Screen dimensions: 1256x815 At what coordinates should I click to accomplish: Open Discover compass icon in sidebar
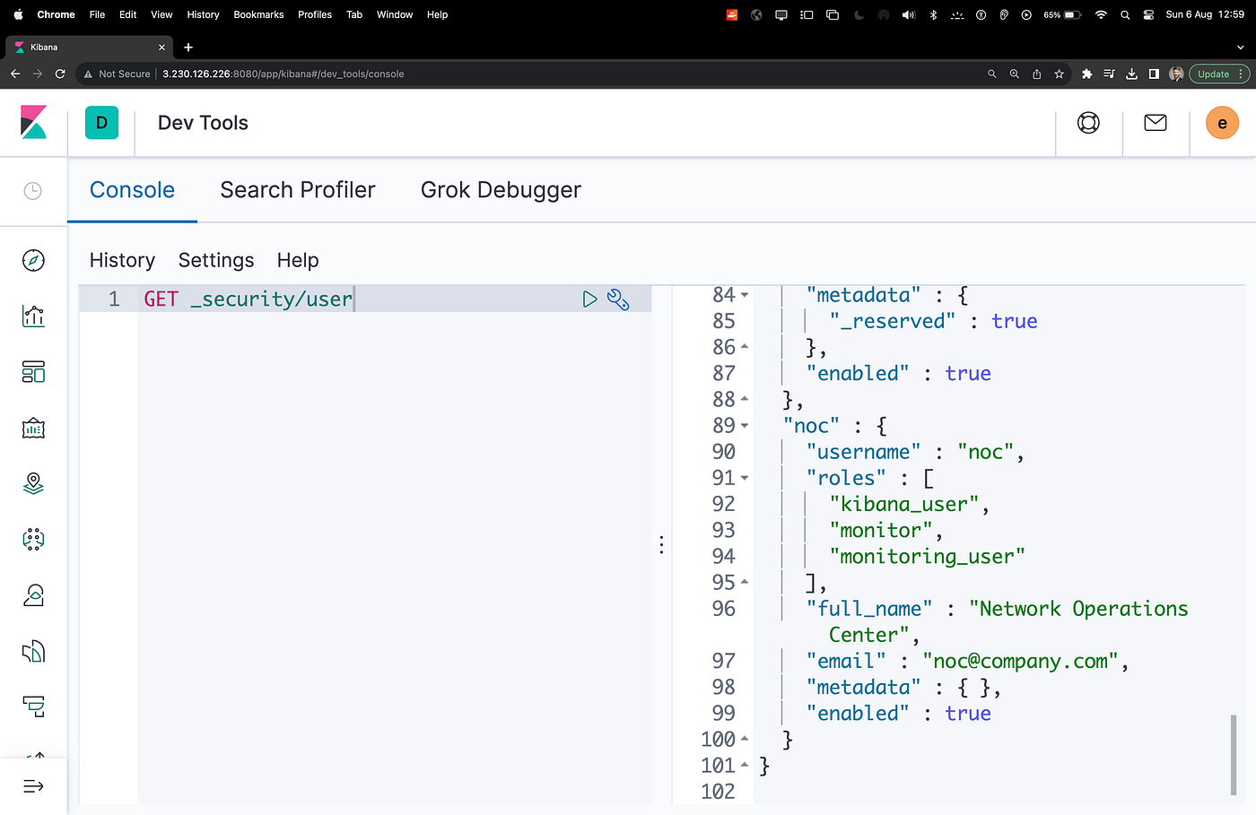pos(33,260)
